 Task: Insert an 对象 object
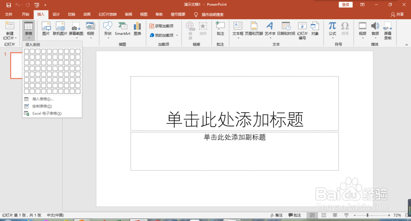tap(315, 29)
